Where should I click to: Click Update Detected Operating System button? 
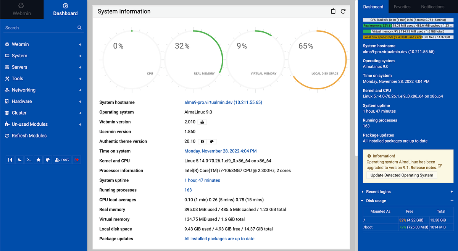[401, 175]
